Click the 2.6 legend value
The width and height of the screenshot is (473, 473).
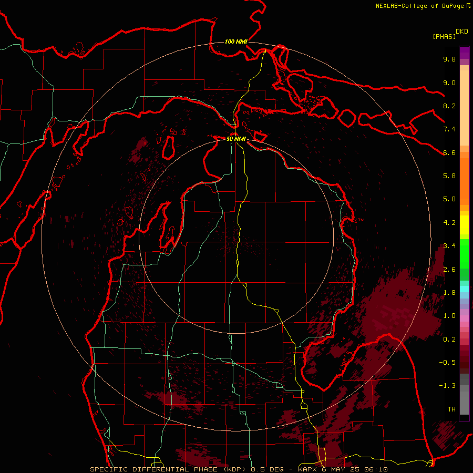449,270
